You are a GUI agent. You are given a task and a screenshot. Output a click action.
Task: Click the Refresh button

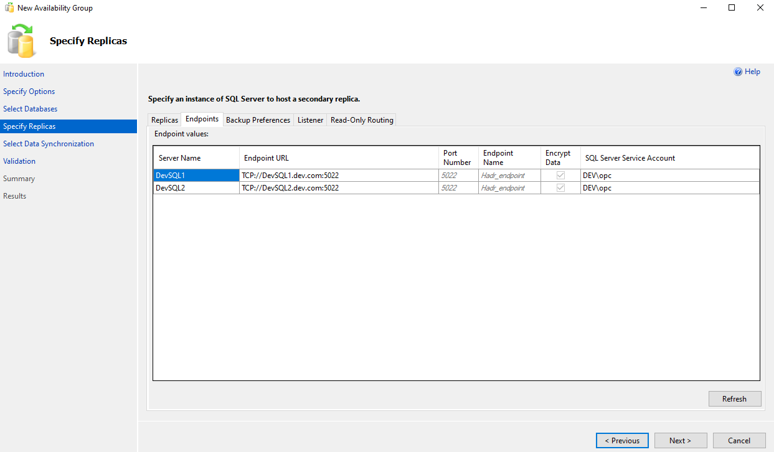click(x=735, y=399)
